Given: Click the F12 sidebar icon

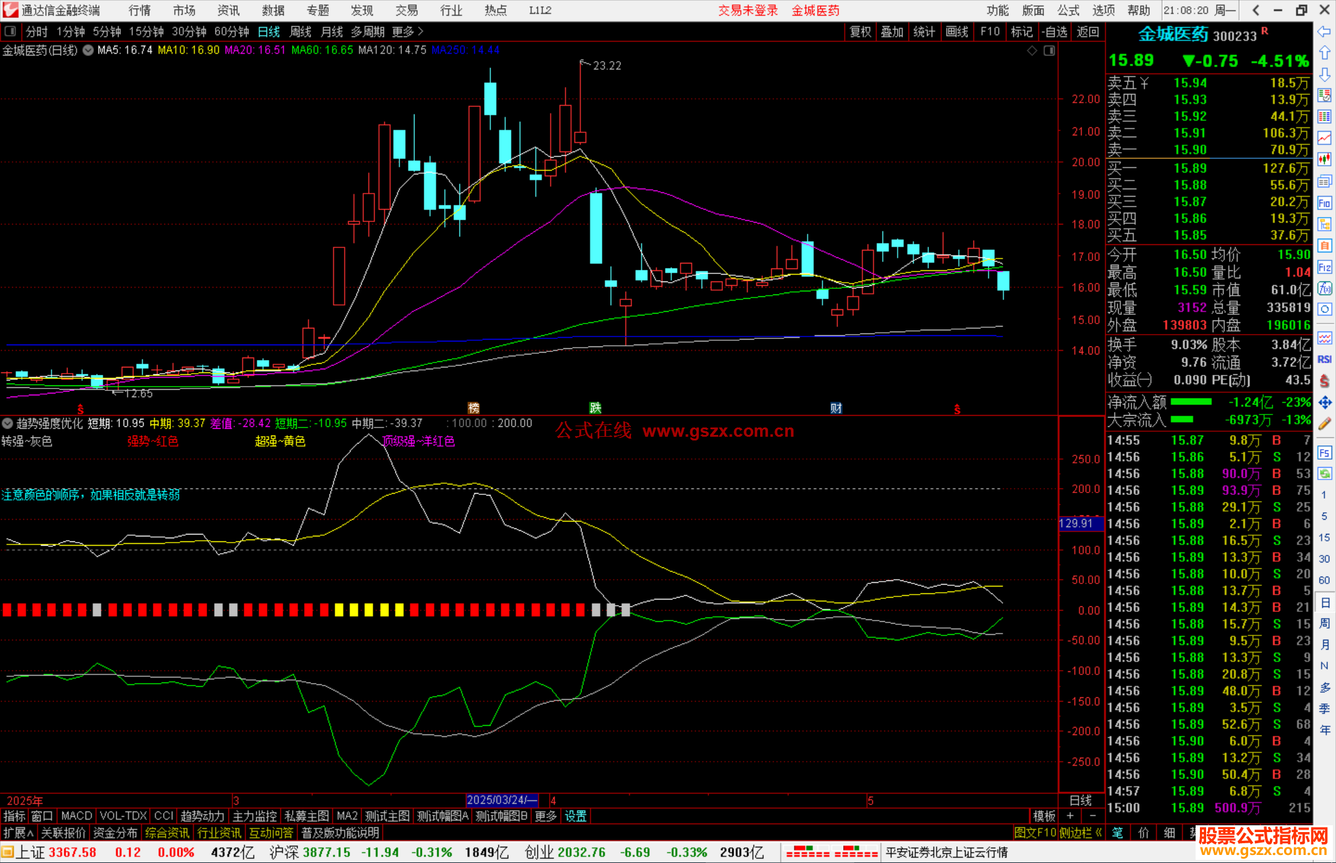Looking at the screenshot, I should tap(1324, 267).
